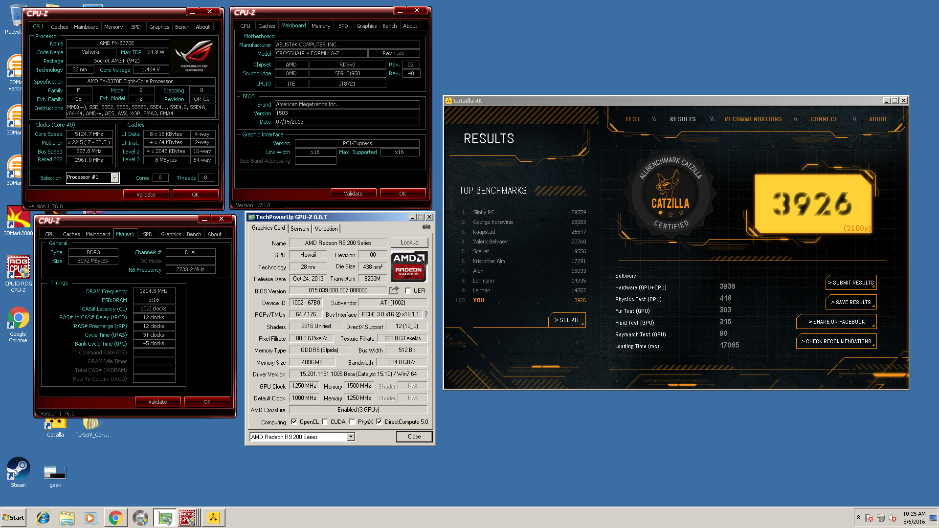The width and height of the screenshot is (939, 528).
Task: Click the 3926 score panel in Catzilla
Action: pos(812,203)
